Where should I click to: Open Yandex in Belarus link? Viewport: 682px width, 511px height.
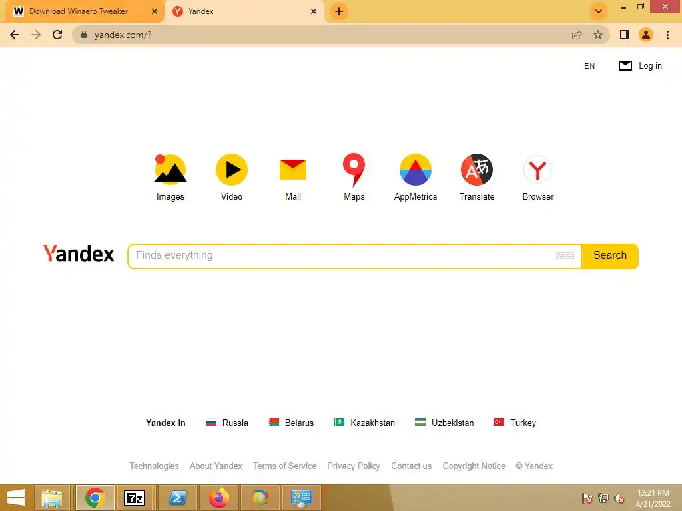291,423
